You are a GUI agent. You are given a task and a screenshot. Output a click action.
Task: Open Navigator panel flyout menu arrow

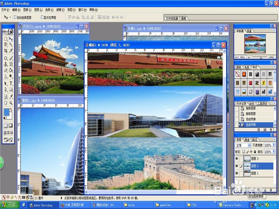[274, 31]
